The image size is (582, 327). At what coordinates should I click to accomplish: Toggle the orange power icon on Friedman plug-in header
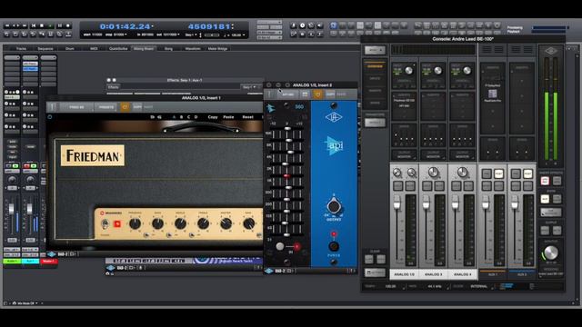coord(125,107)
